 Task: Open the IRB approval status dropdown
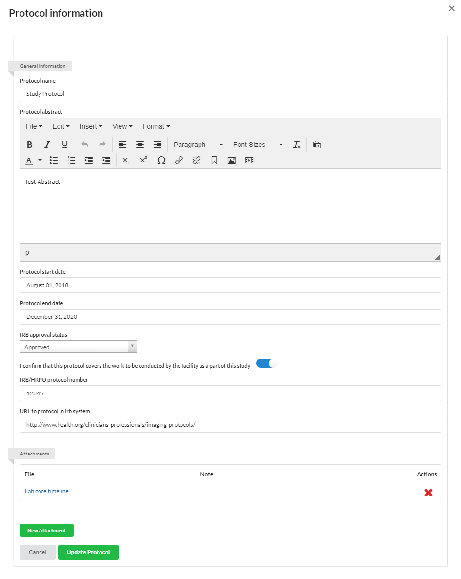pyautogui.click(x=79, y=347)
